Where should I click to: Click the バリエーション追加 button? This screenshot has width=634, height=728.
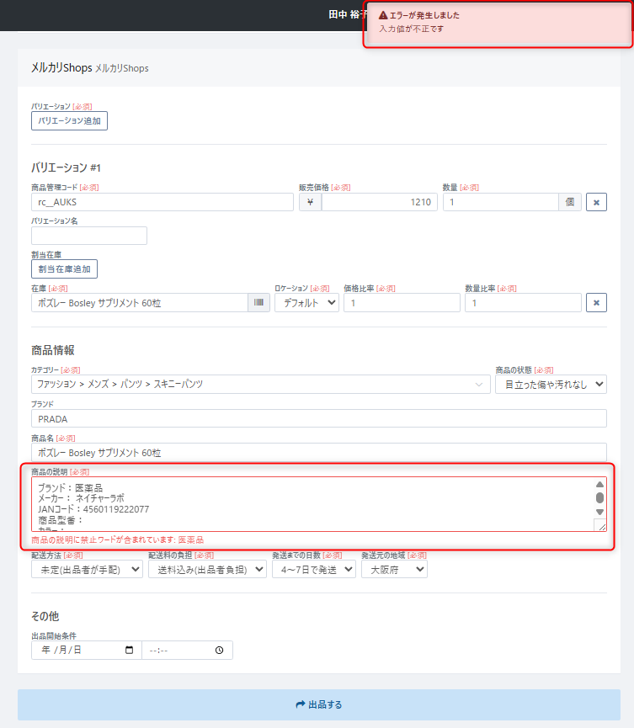[x=69, y=120]
